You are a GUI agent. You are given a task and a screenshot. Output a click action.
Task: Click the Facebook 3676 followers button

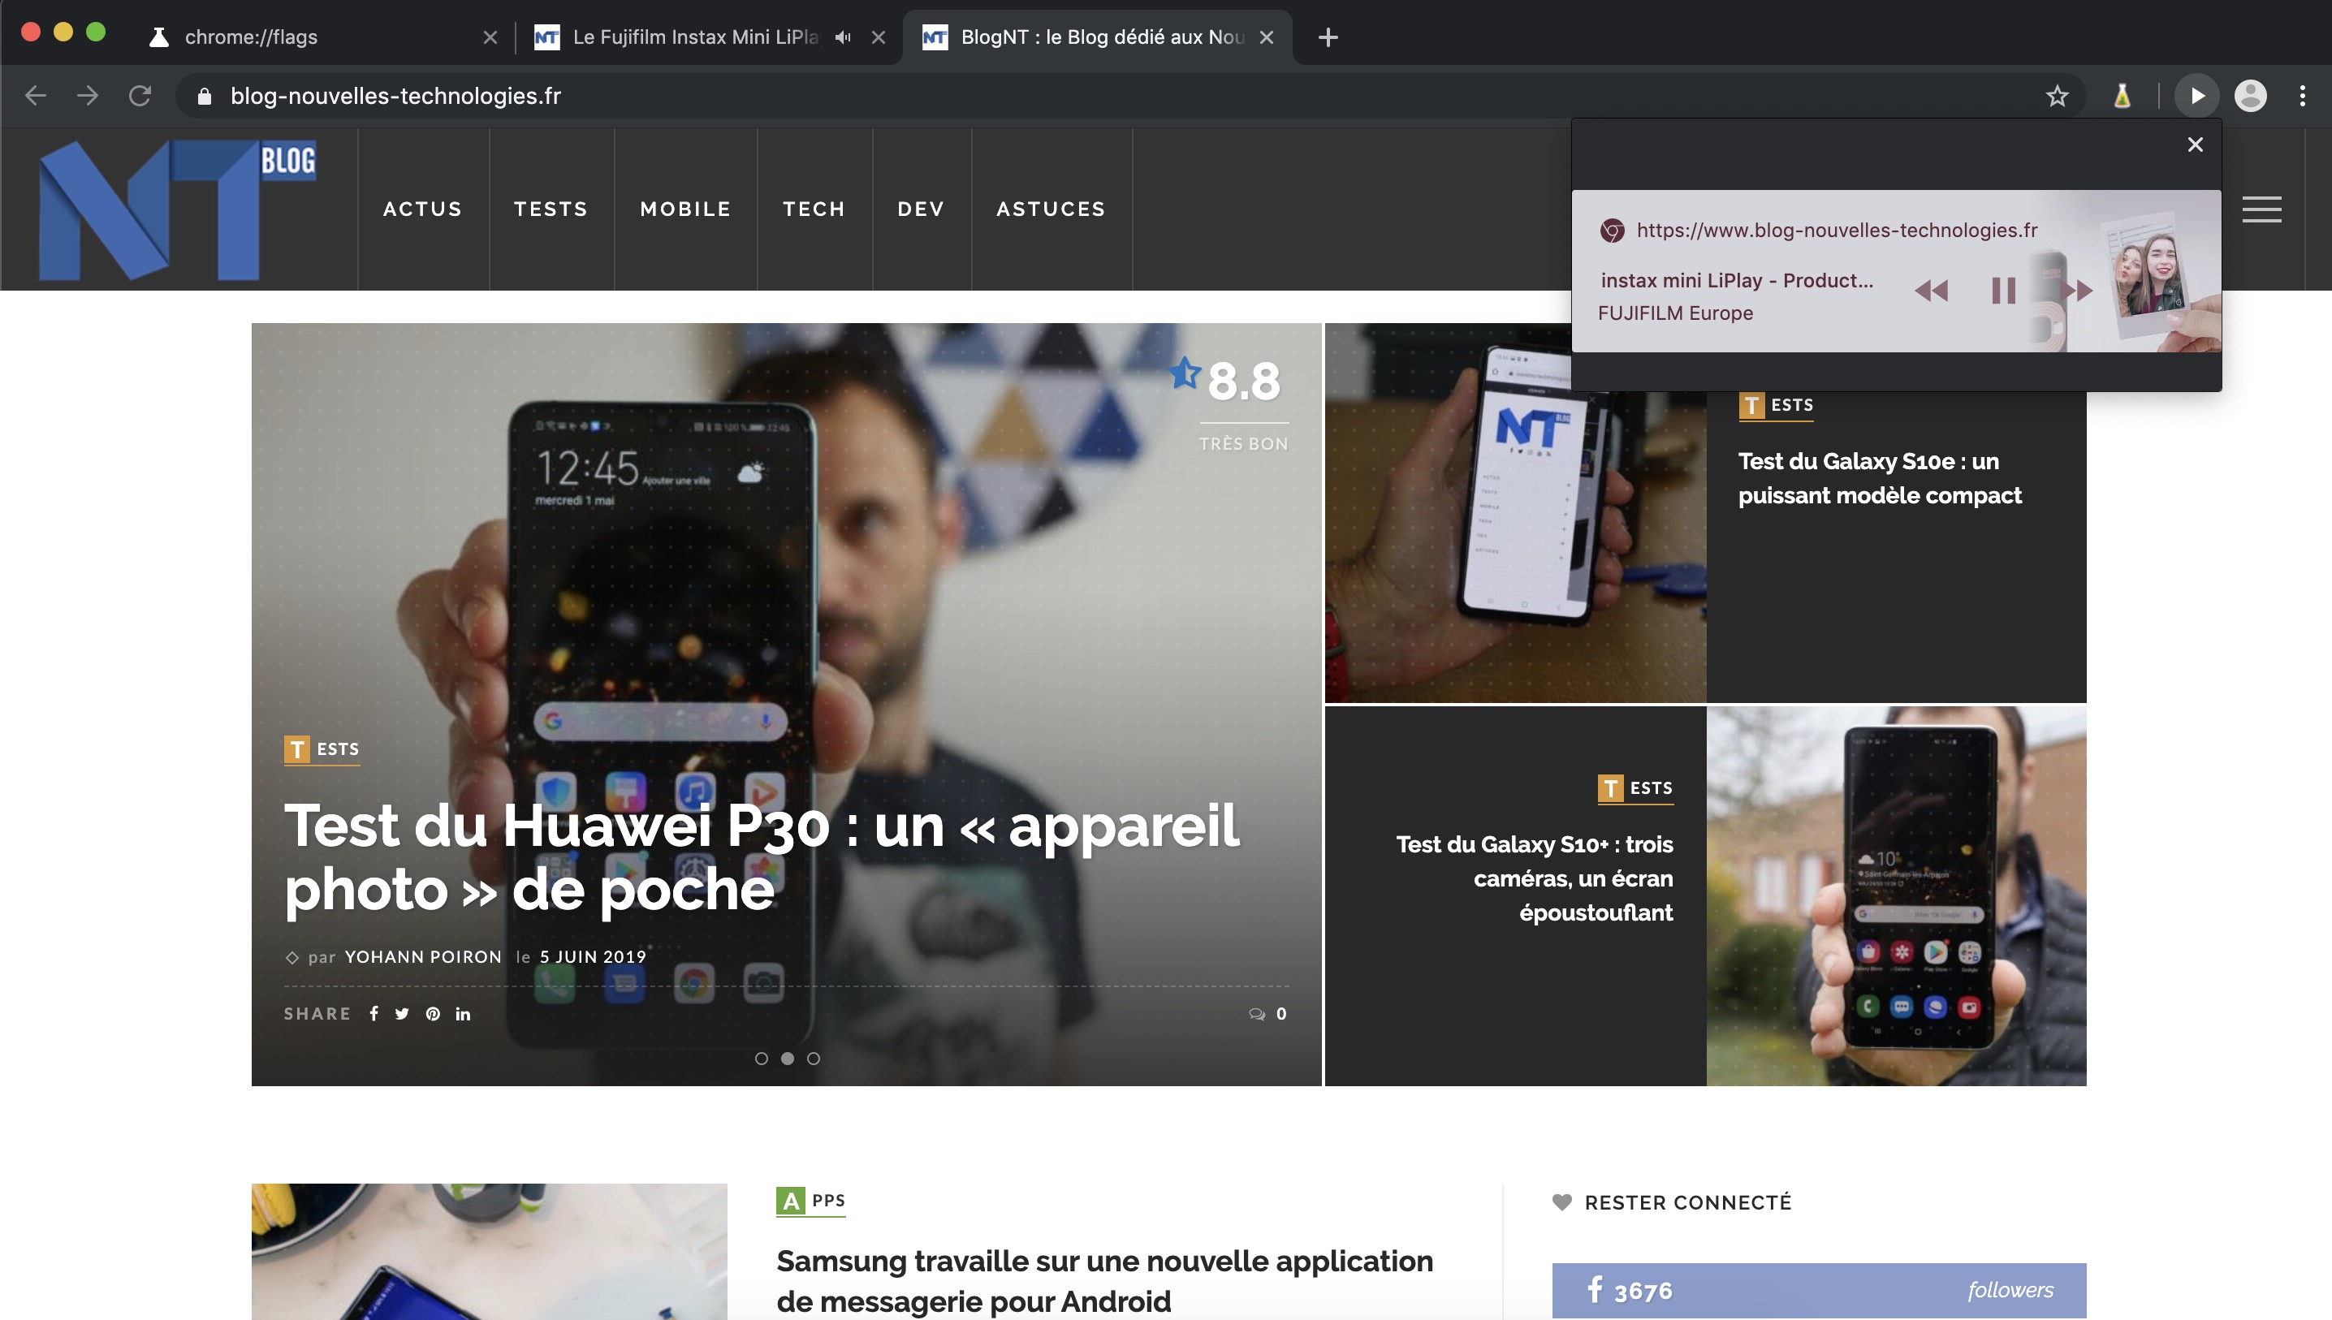[1818, 1289]
